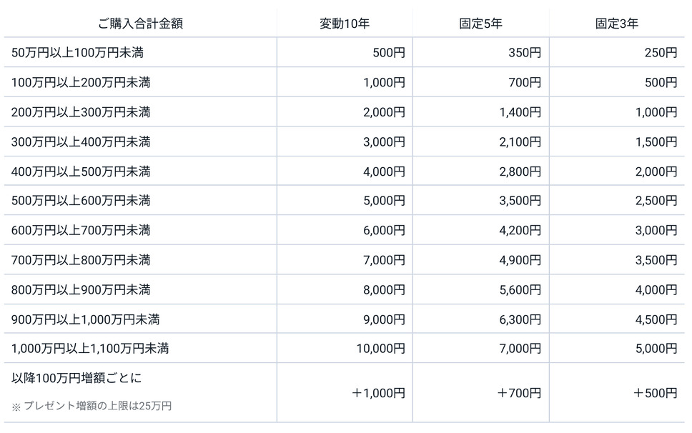Image resolution: width=692 pixels, height=433 pixels.
Task: Click the 50万円以上100万円未満 row label
Action: [81, 52]
